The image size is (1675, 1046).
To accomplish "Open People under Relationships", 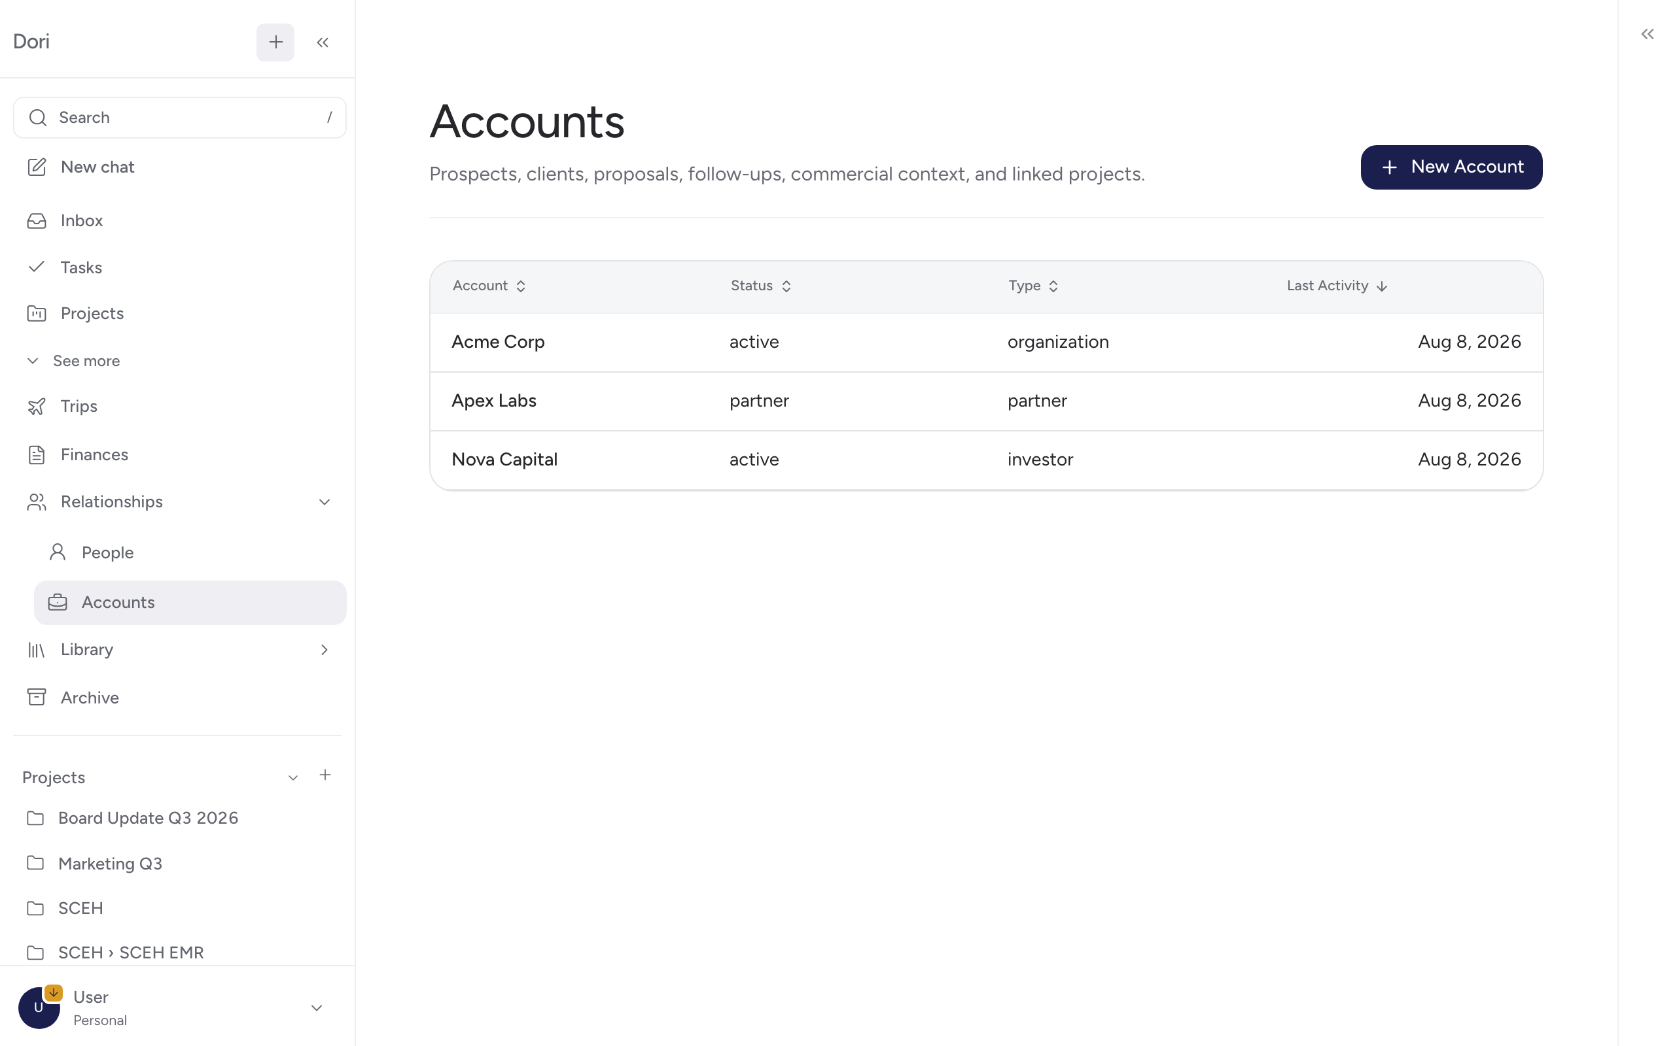I will pos(190,553).
